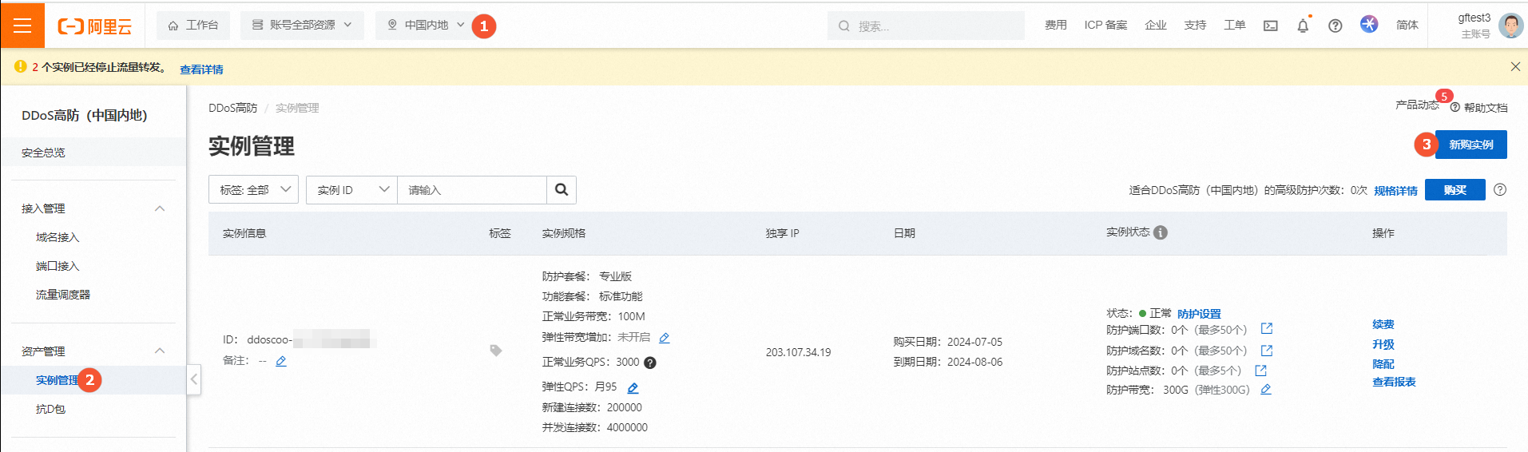Click the search magnifier button
This screenshot has width=1528, height=452.
coord(562,190)
